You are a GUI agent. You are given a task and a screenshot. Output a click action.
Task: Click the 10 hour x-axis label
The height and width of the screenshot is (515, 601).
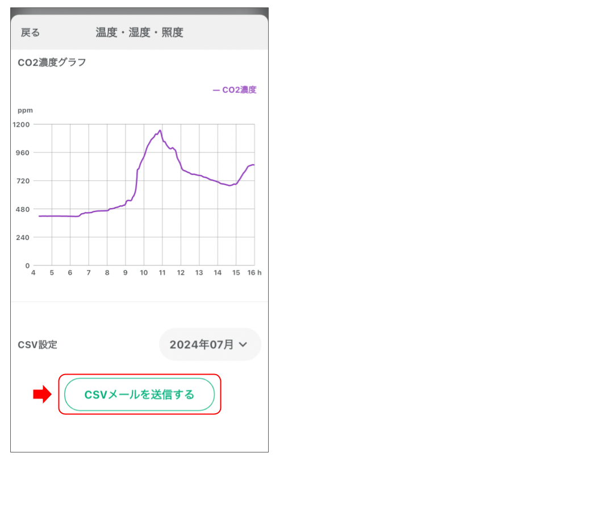(x=144, y=273)
